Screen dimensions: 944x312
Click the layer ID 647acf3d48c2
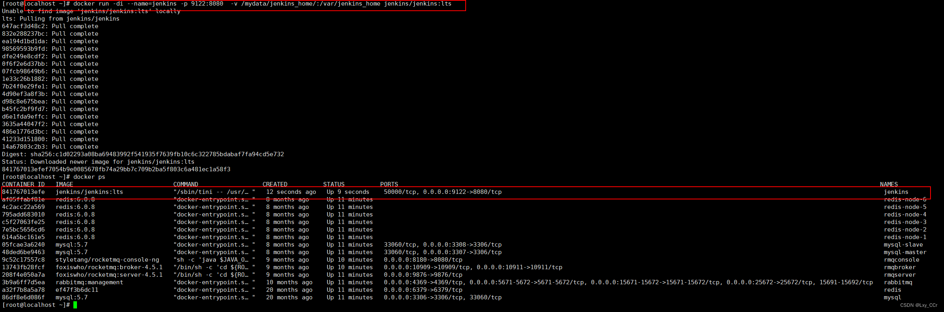(x=23, y=26)
